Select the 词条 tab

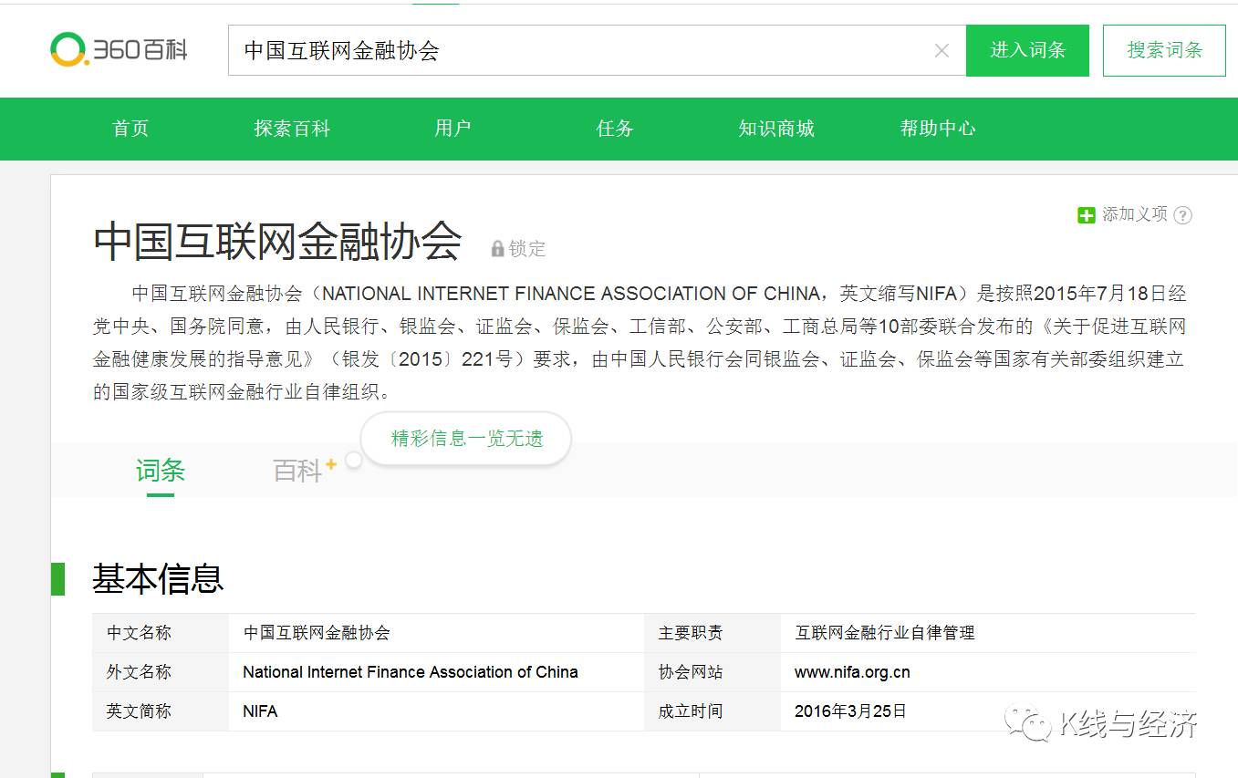point(161,471)
